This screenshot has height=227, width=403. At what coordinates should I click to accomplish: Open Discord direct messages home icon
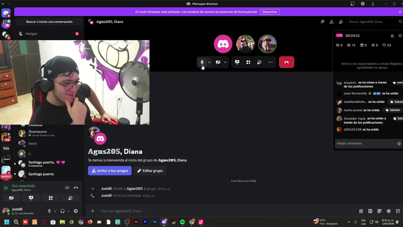[6, 13]
